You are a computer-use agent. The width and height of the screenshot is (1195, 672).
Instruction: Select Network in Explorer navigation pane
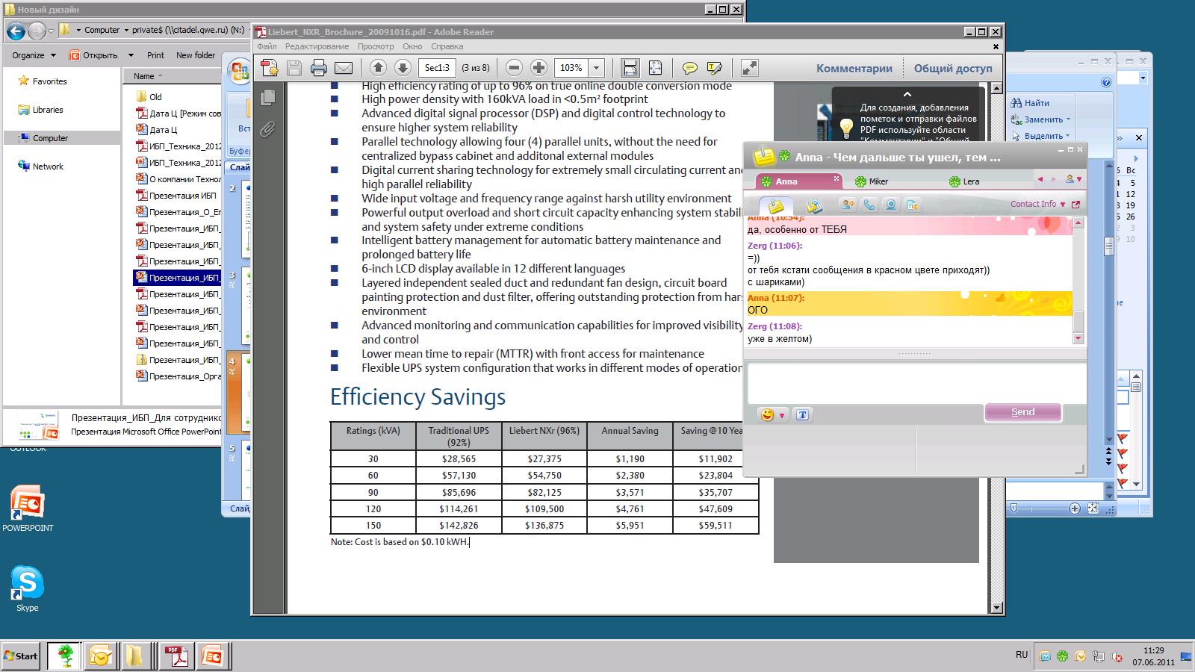point(48,167)
